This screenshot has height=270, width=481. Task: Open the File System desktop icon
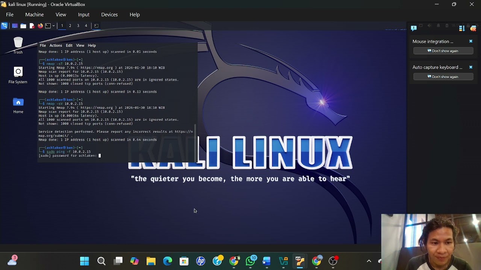tap(18, 75)
